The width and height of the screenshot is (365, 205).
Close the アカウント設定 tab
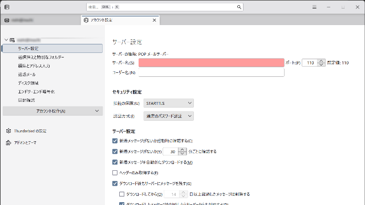tap(154, 20)
